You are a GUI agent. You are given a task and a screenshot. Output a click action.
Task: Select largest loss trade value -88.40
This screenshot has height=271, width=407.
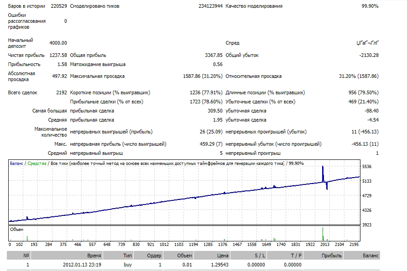point(371,111)
